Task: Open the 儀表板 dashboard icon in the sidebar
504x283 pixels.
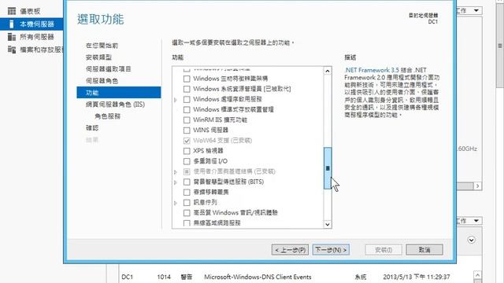Action: [x=12, y=11]
